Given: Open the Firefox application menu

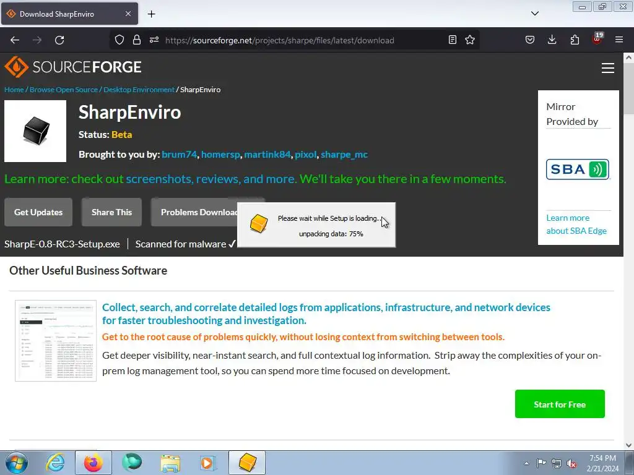Looking at the screenshot, I should 619,40.
